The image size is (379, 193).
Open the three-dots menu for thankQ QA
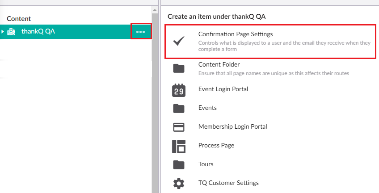(x=141, y=32)
